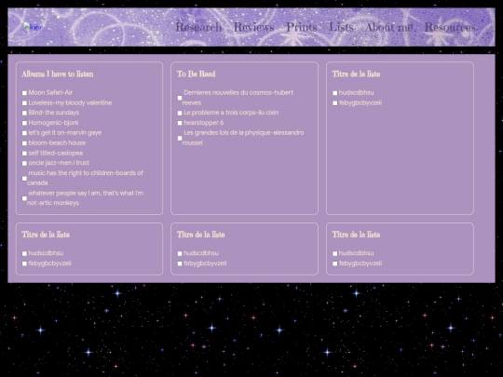Select the Le probleme a trois corps-liu cixin text

231,113
